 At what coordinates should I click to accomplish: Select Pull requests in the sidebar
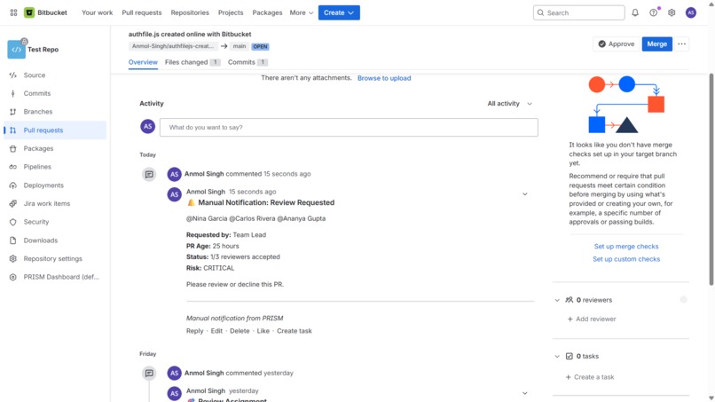click(x=55, y=130)
